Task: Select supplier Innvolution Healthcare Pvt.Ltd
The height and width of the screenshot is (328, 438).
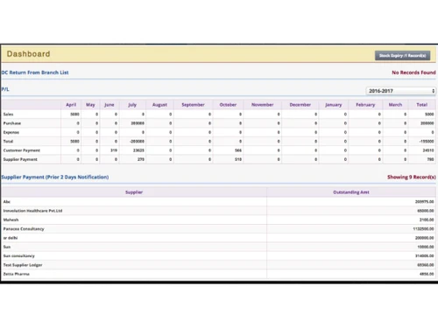Action: pyautogui.click(x=32, y=211)
